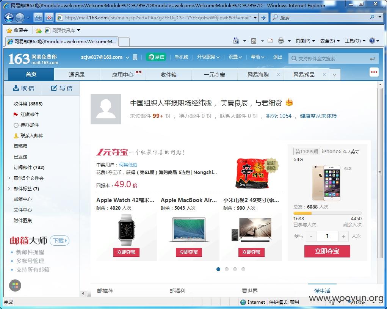Screen dimensions: 387x309
Task: Select the second carousel page dot
Action: pos(227,269)
